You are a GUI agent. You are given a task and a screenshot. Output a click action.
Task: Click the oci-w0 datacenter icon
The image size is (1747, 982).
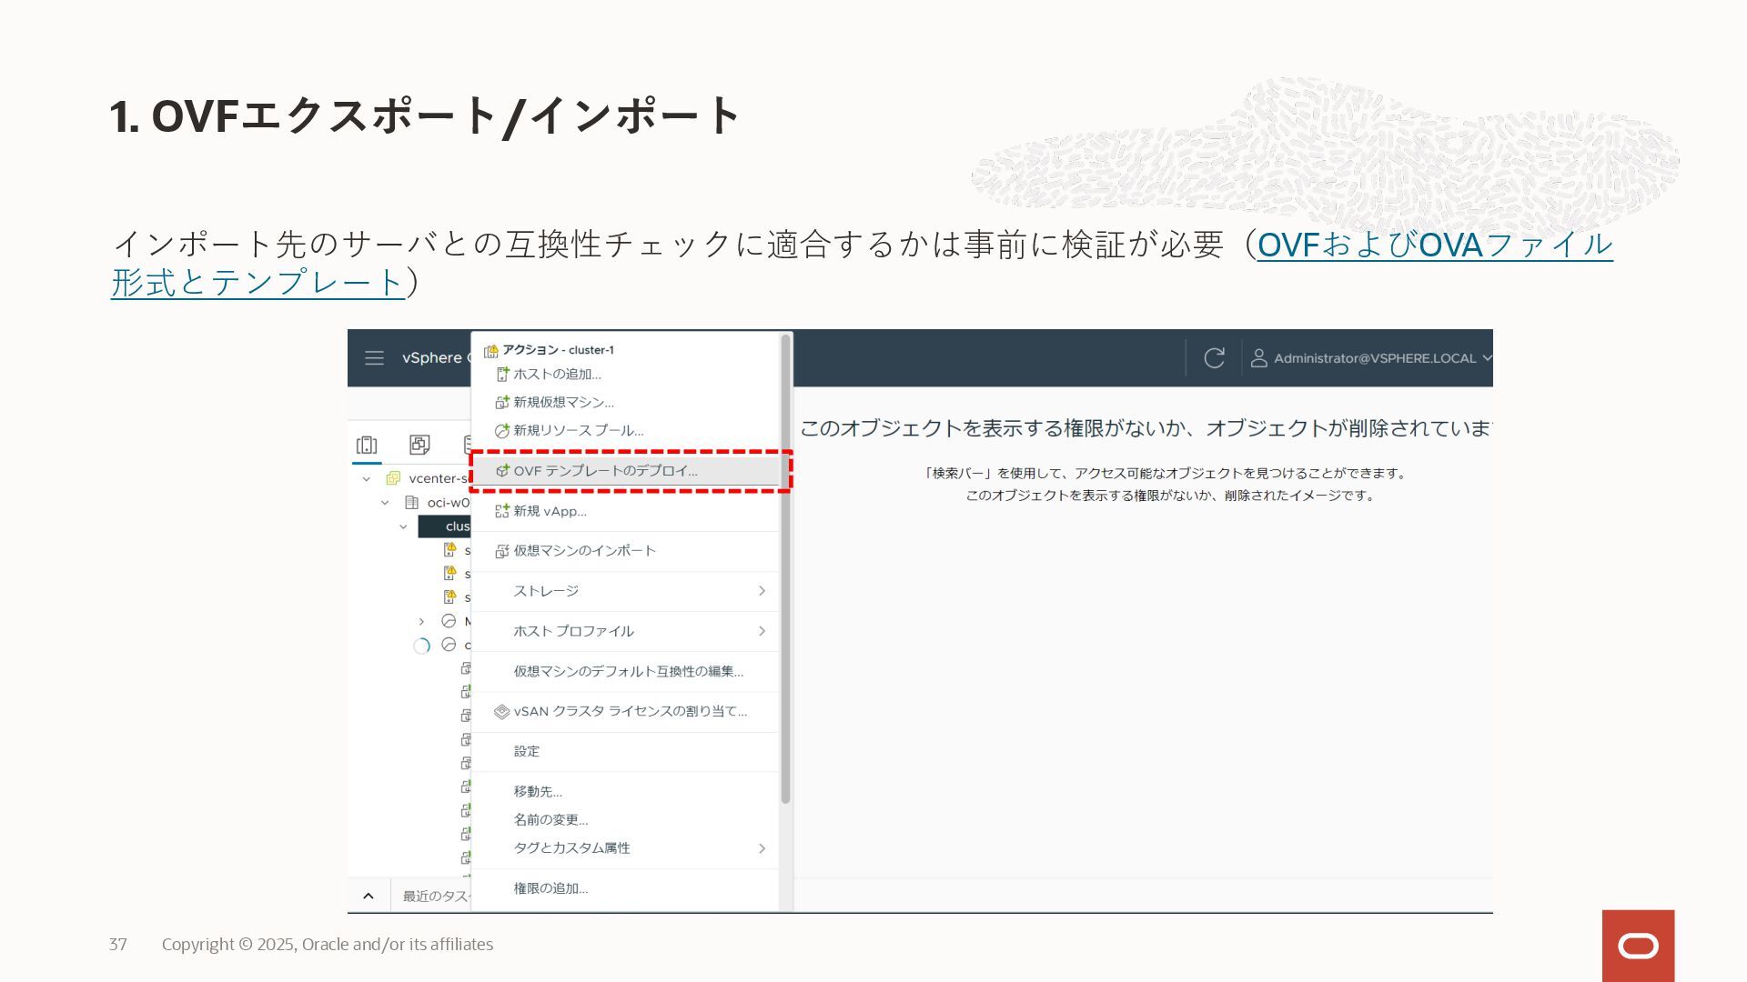tap(411, 502)
